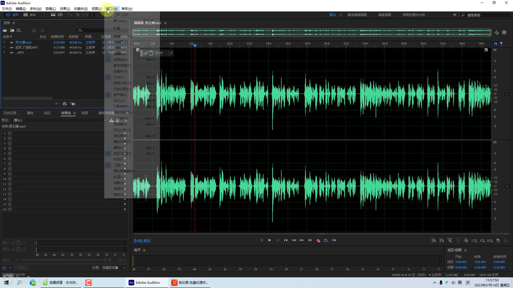Play the audio in the editor
513x288 pixels.
[x=270, y=240]
